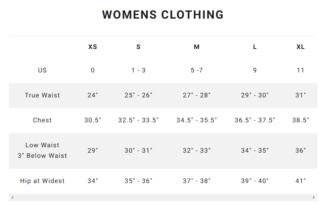Click the Chest row label
The height and width of the screenshot is (205, 328).
tap(42, 120)
